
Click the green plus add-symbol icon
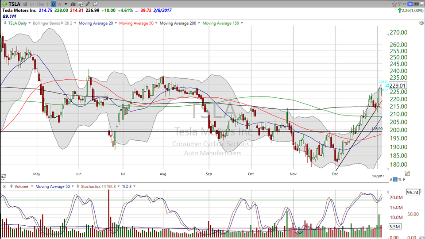(4, 4)
